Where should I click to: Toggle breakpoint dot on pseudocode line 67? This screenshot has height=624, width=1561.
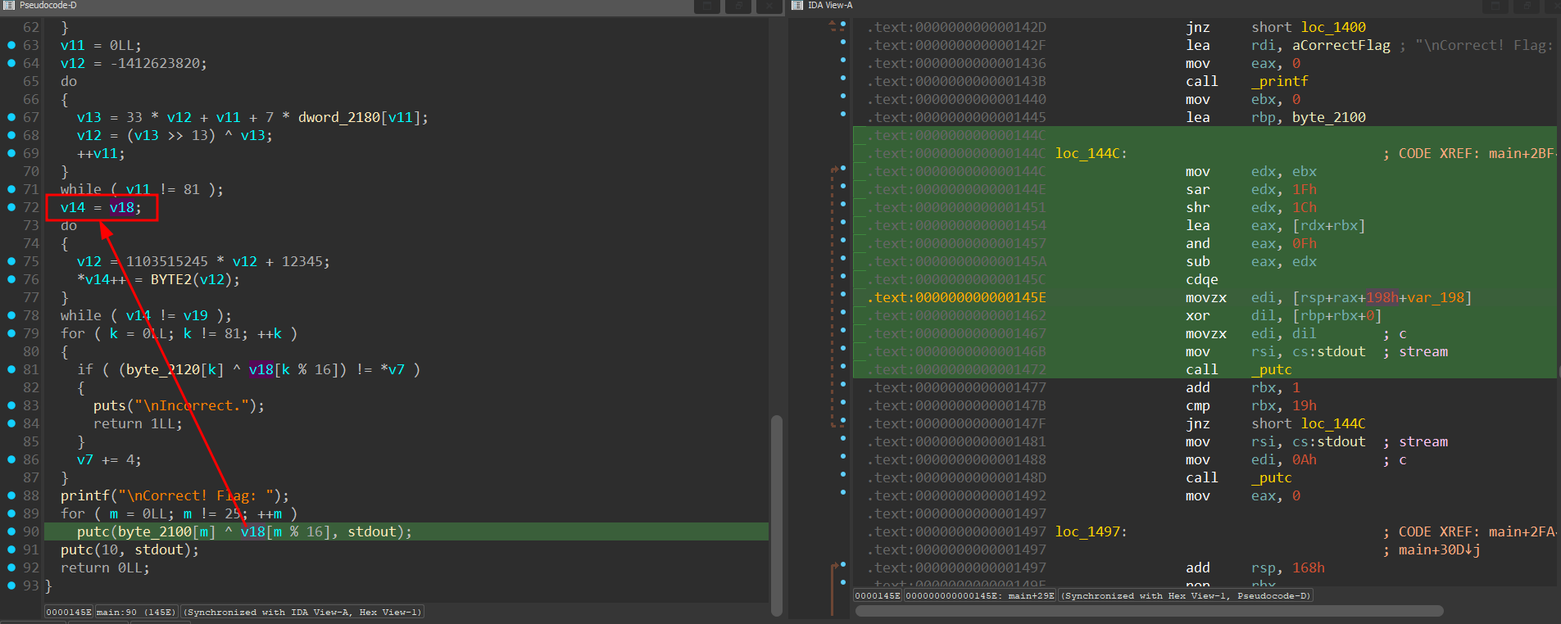(x=11, y=117)
